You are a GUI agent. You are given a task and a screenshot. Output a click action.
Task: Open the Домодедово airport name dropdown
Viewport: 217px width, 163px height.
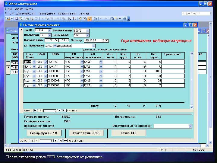93,46
